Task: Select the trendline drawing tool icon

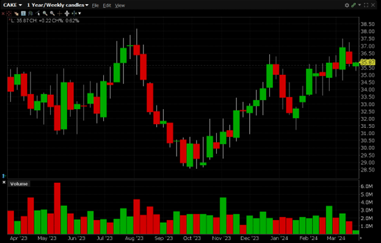Action: coord(38,13)
